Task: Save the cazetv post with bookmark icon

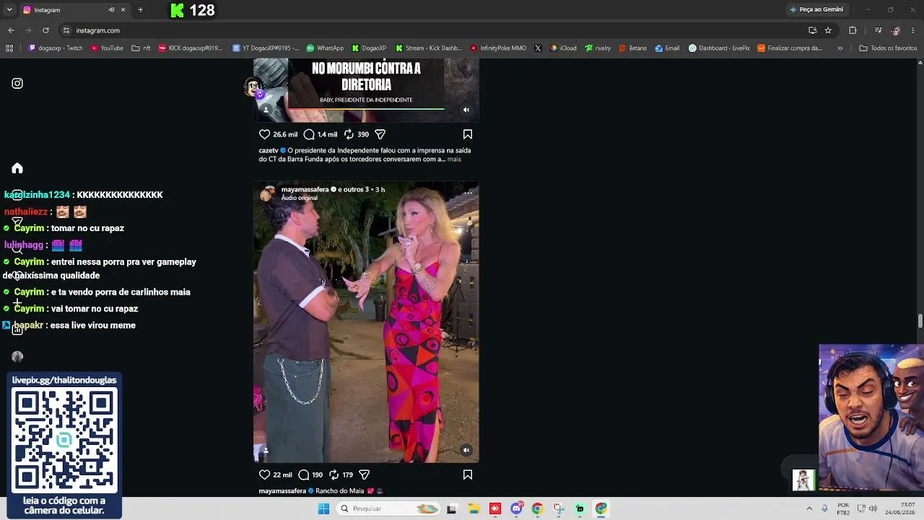Action: 468,134
